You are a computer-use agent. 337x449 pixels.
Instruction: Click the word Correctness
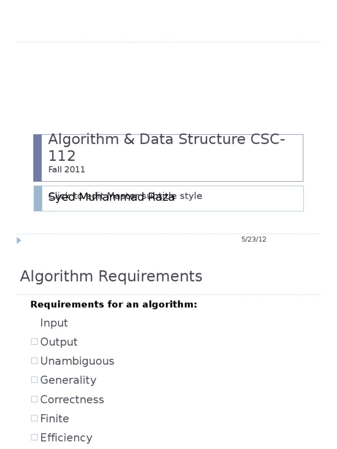pyautogui.click(x=72, y=399)
